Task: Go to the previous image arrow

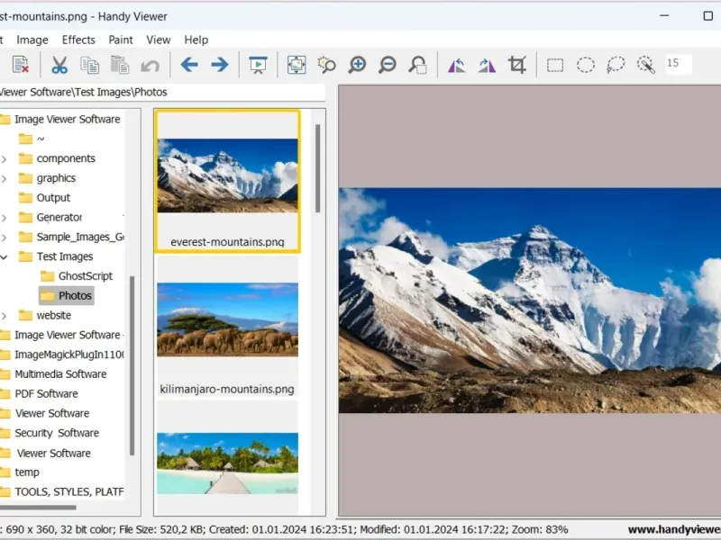Action: 189,65
